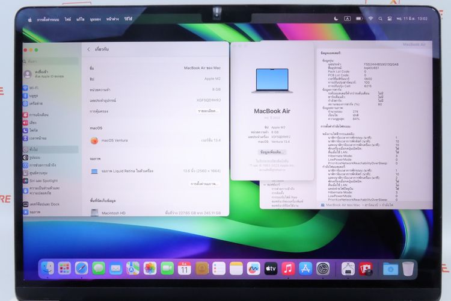Select ศูนย์ควบคุม in Settings sidebar
The image size is (451, 301).
pyautogui.click(x=35, y=173)
